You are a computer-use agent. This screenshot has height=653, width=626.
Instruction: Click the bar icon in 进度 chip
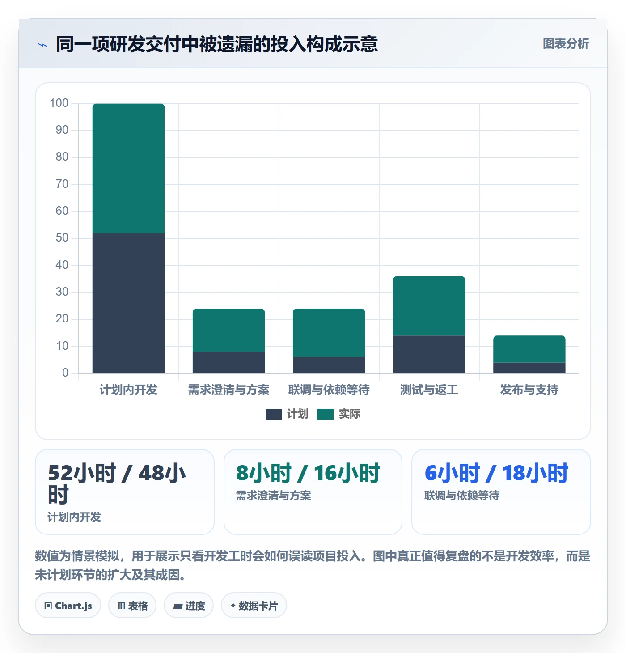(x=178, y=606)
